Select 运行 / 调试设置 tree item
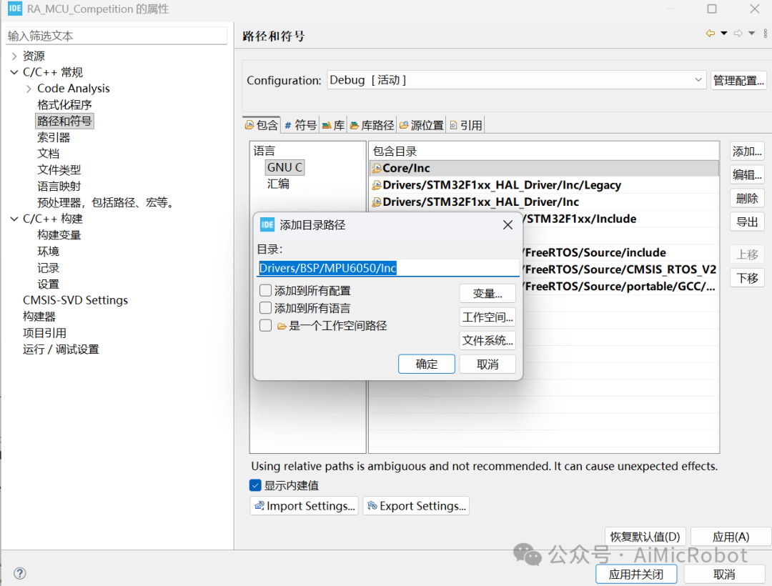772x586 pixels. (61, 349)
